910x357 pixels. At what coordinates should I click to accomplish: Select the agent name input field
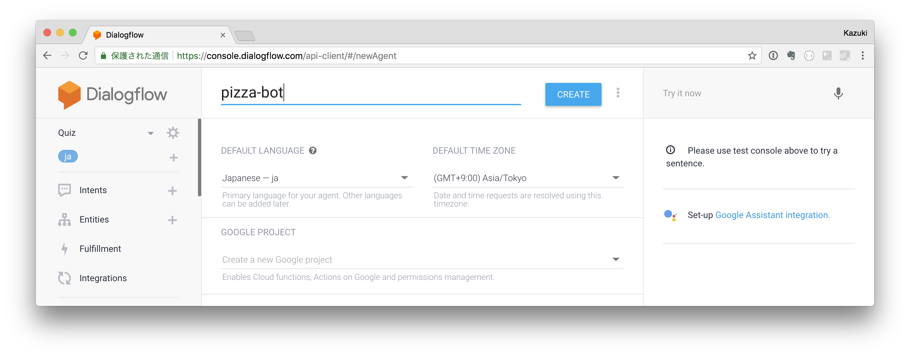pyautogui.click(x=371, y=93)
